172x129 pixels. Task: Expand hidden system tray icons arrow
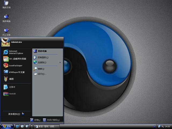(154, 126)
